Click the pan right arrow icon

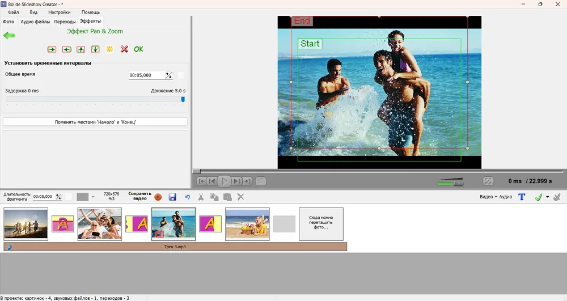[52, 49]
